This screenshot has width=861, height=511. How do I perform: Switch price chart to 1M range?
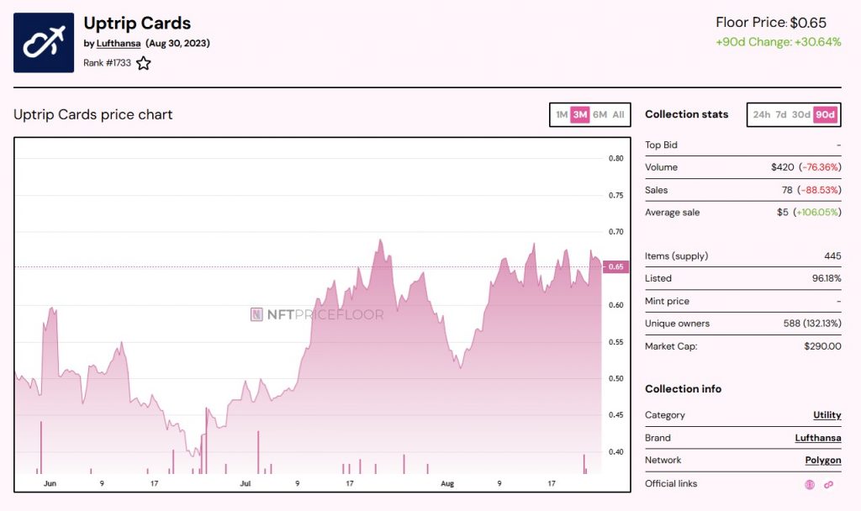pos(562,115)
